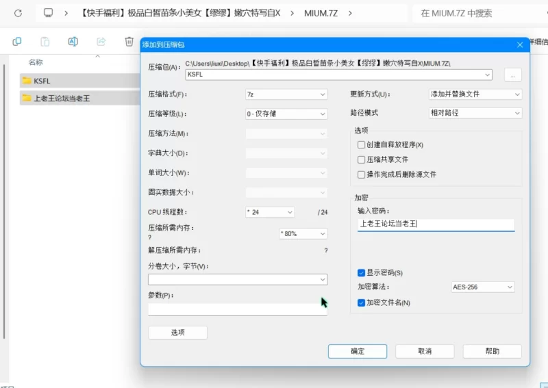Click the 选项 button at the bottom left

point(178,333)
